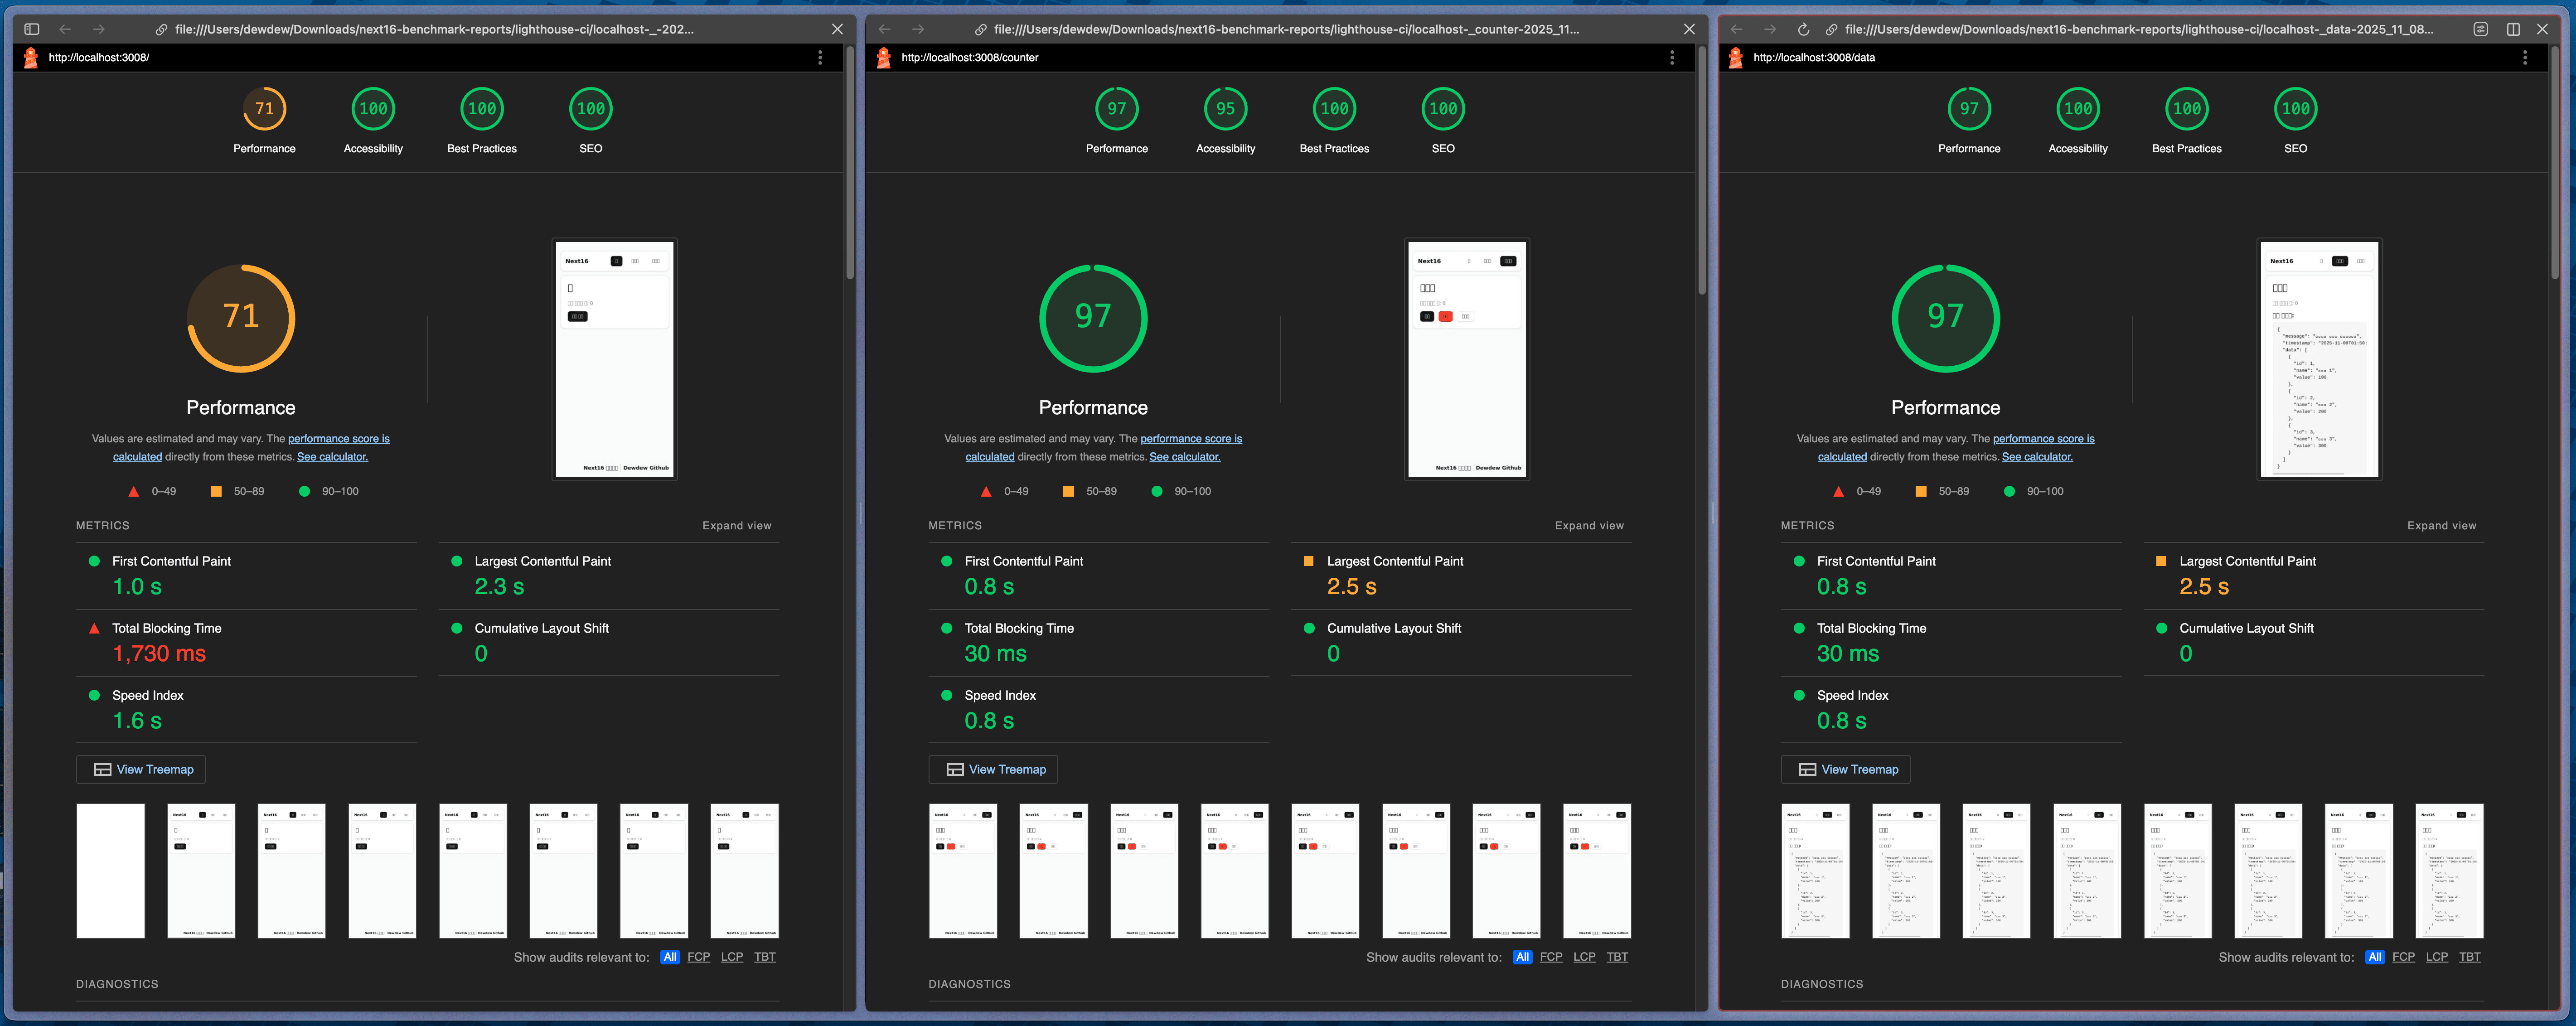Select the TBT audit filter in the first report

(764, 957)
